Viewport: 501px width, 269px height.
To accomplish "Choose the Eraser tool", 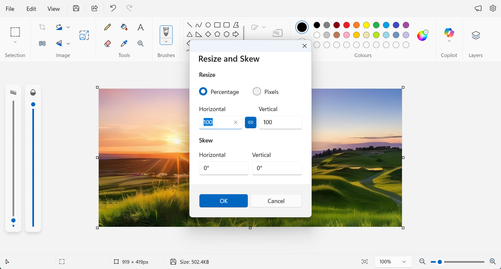I will [108, 44].
